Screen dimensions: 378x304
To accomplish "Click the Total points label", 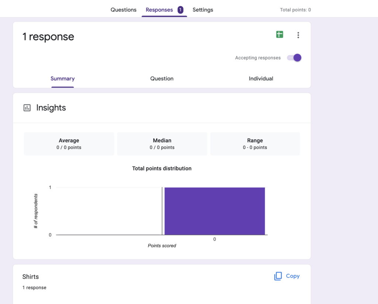I will point(295,10).
